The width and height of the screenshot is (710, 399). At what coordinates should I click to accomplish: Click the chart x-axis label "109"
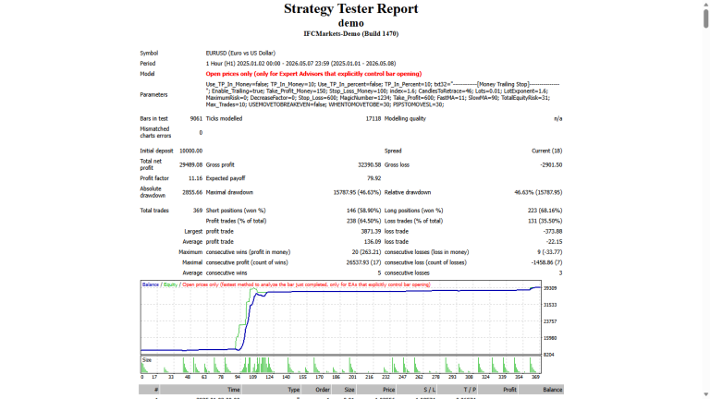(252, 377)
